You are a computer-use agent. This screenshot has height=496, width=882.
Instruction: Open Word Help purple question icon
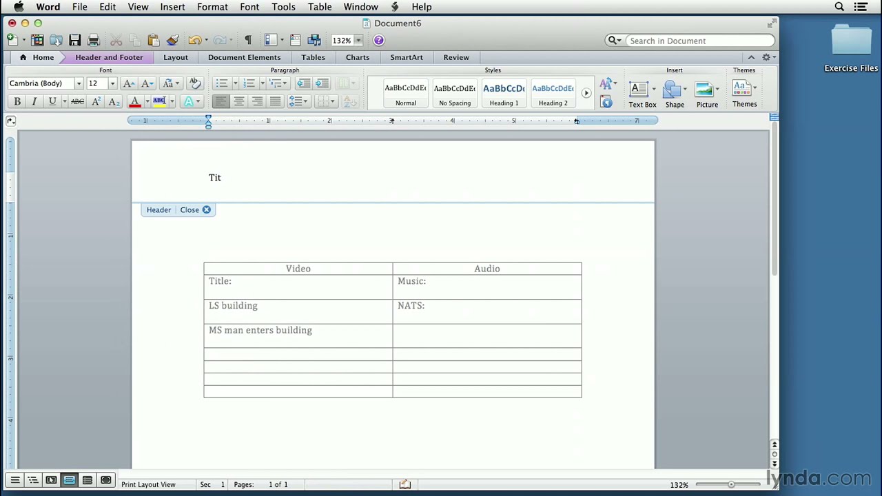coord(378,41)
